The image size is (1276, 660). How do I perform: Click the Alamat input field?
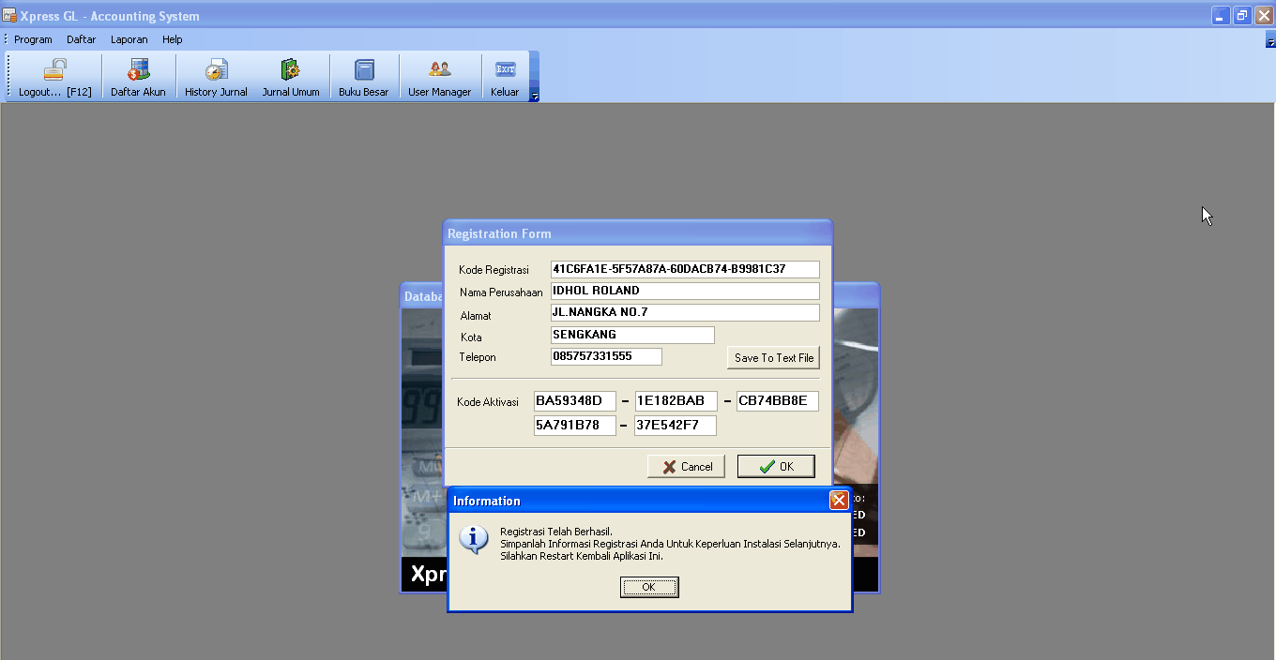click(x=685, y=312)
